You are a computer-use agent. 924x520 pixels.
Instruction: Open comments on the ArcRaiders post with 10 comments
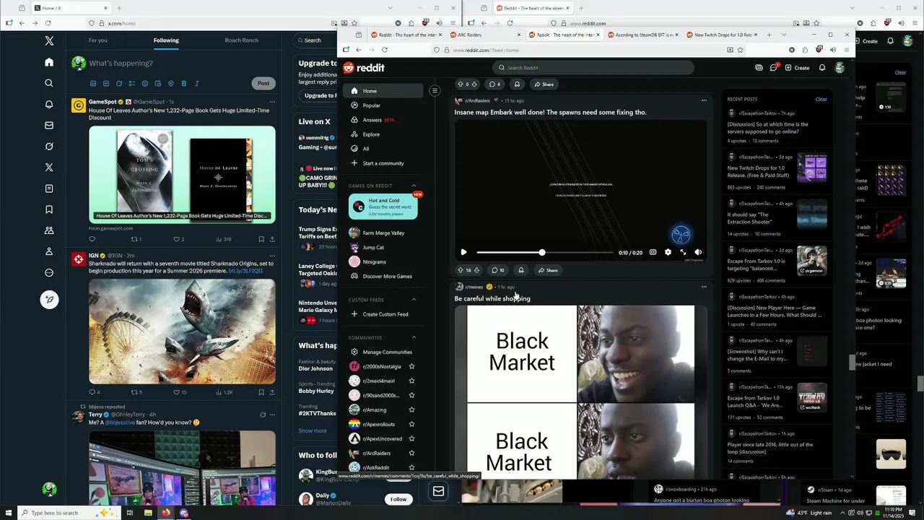point(498,270)
